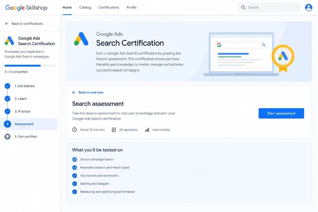
Task: Click the Search assessment heading
Action: coord(98,104)
